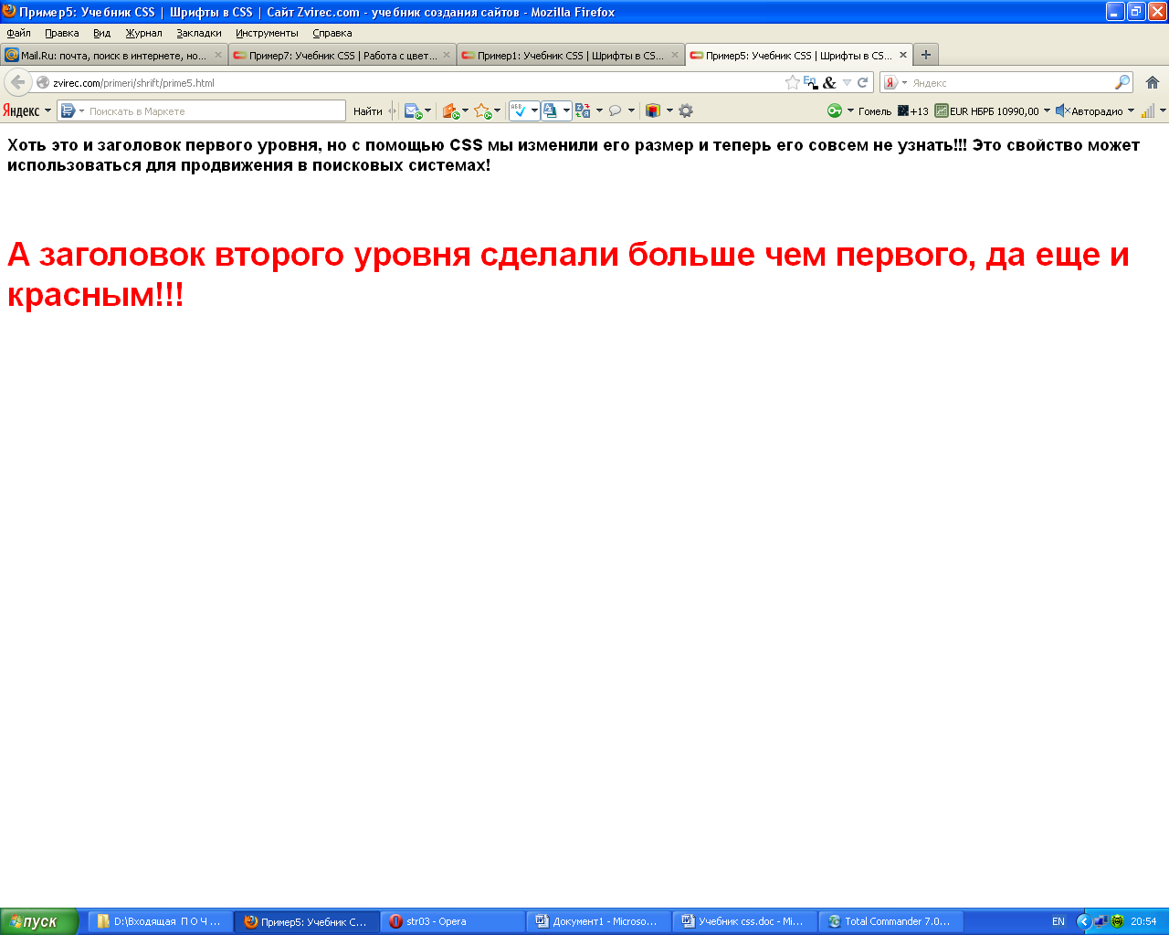Click the colorful cube icon

tap(653, 110)
